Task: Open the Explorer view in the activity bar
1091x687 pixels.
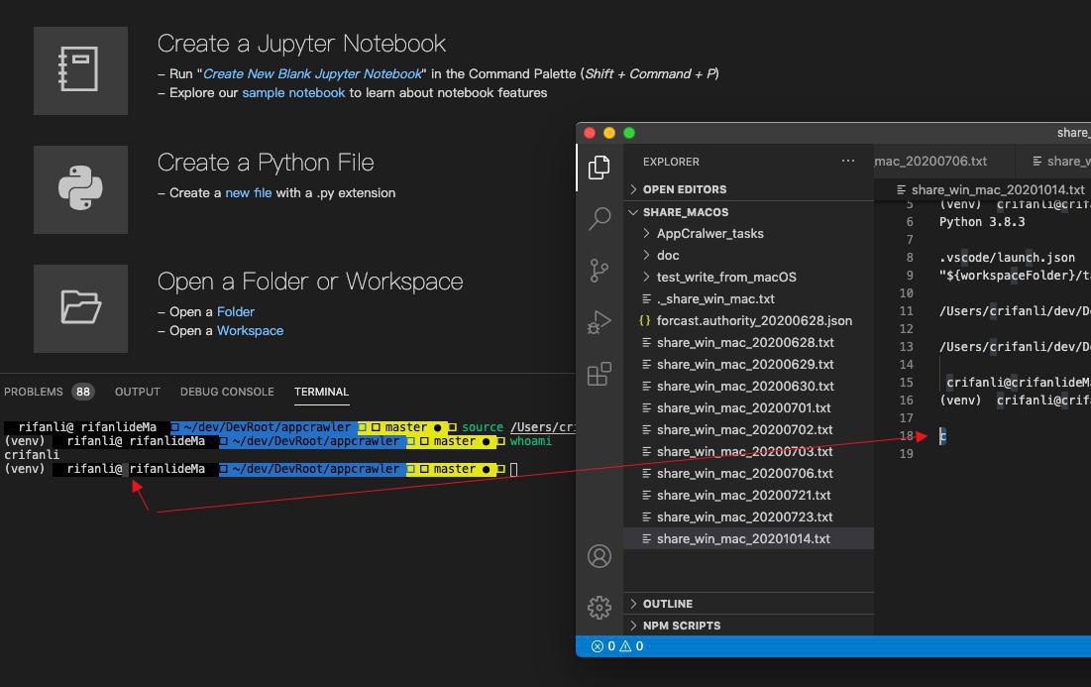Action: point(600,168)
